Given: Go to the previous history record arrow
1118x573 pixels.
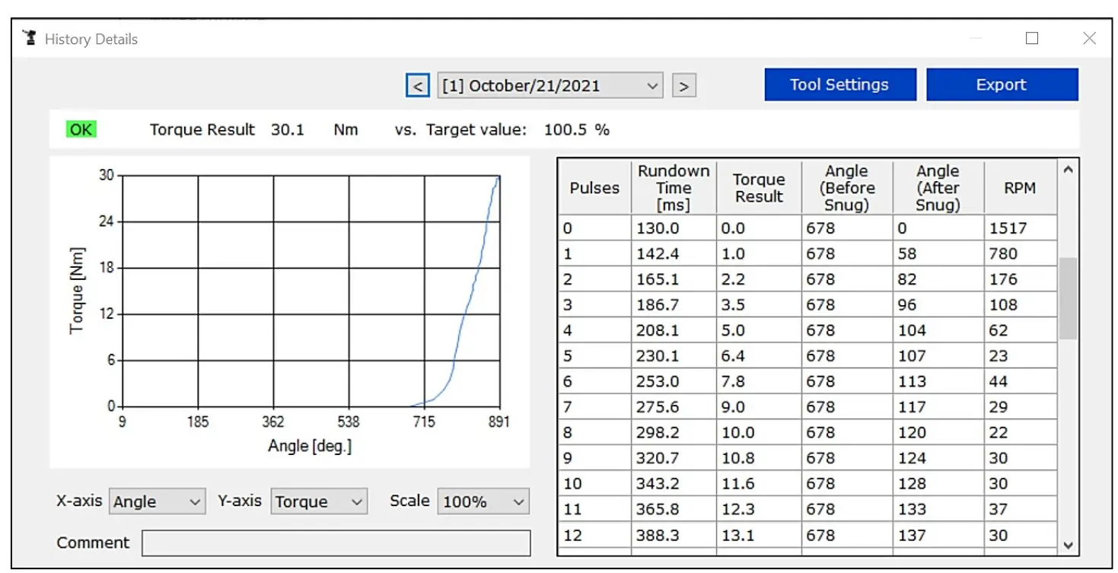Looking at the screenshot, I should click(417, 86).
